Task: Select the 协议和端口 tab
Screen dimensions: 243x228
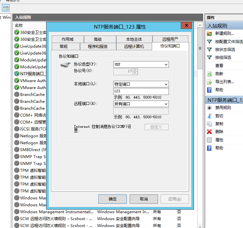Action: tap(170, 46)
